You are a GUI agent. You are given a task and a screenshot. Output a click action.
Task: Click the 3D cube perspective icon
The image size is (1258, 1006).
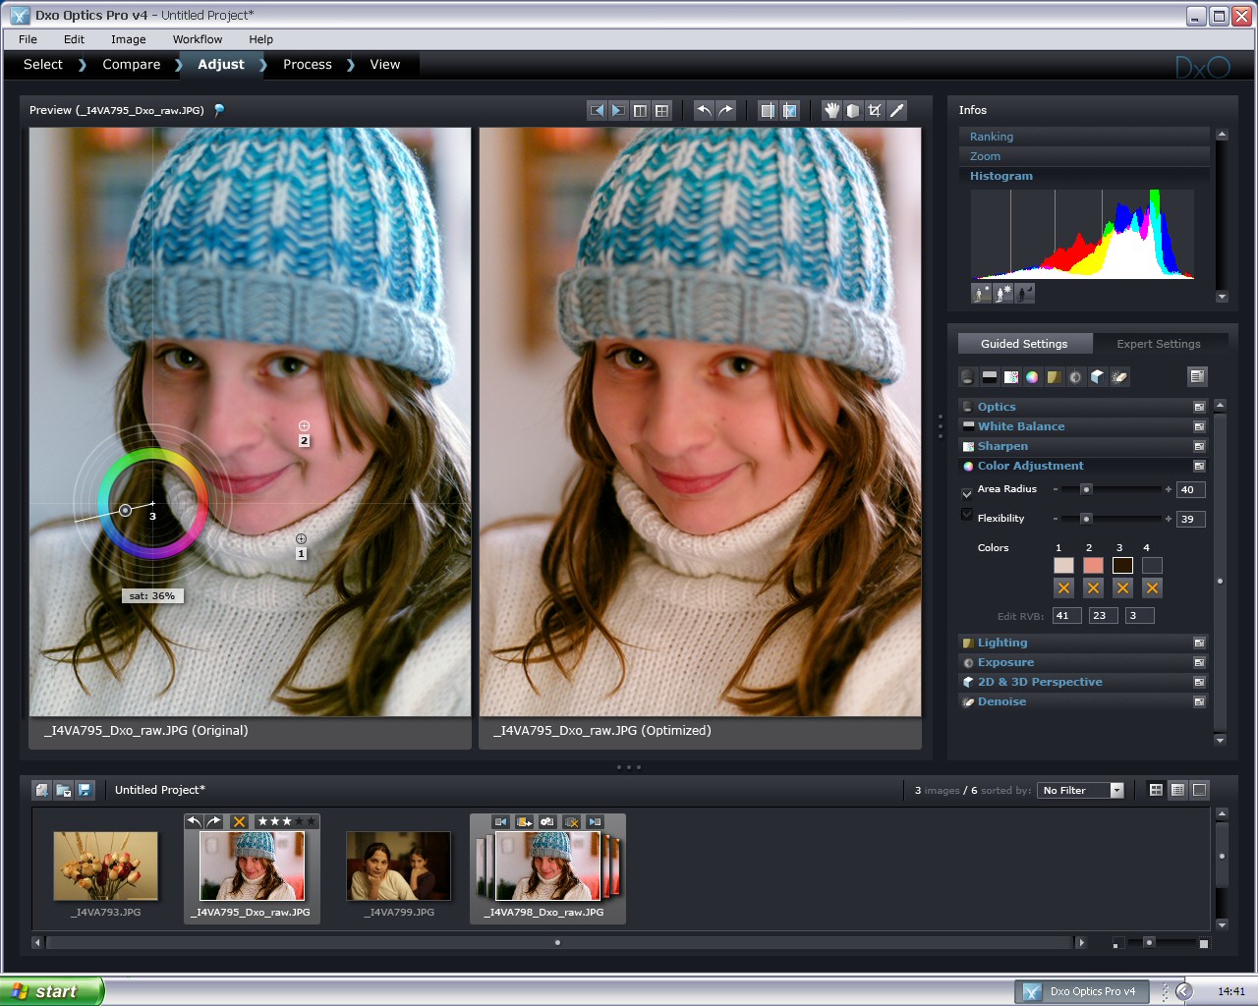[x=1097, y=377]
